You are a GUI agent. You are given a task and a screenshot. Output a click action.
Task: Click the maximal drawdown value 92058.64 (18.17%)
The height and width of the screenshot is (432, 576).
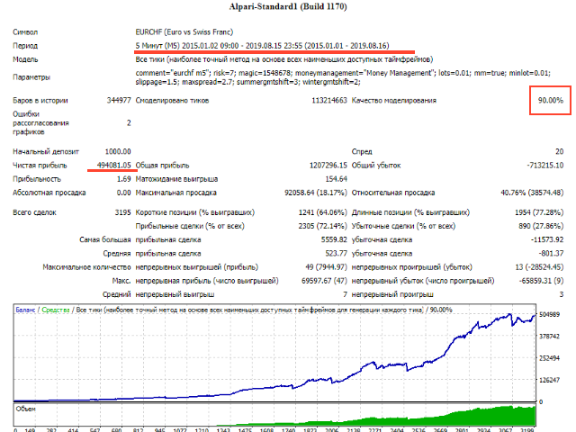click(x=316, y=193)
